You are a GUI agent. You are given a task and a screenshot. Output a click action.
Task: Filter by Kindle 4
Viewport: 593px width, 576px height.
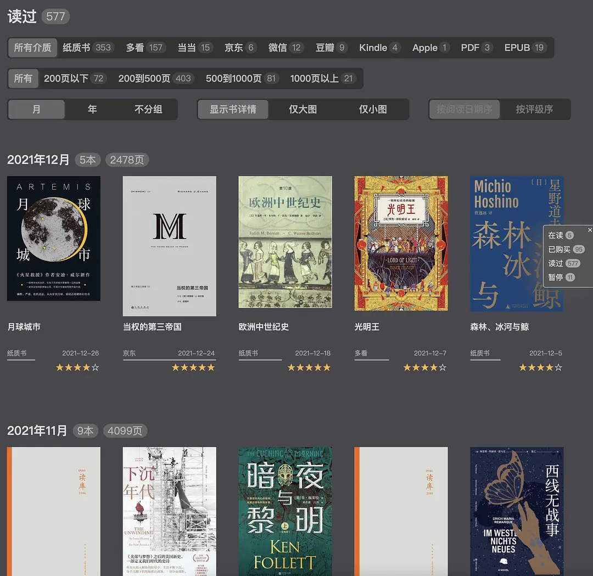click(x=380, y=48)
